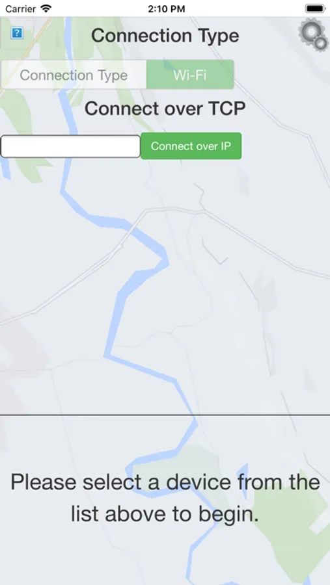Click the road junction on the map background

coord(201,211)
